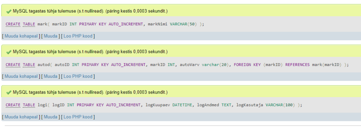This screenshot has width=361, height=136.
Task: Click CREATE keyword in the logi table statement
Action: [13, 105]
